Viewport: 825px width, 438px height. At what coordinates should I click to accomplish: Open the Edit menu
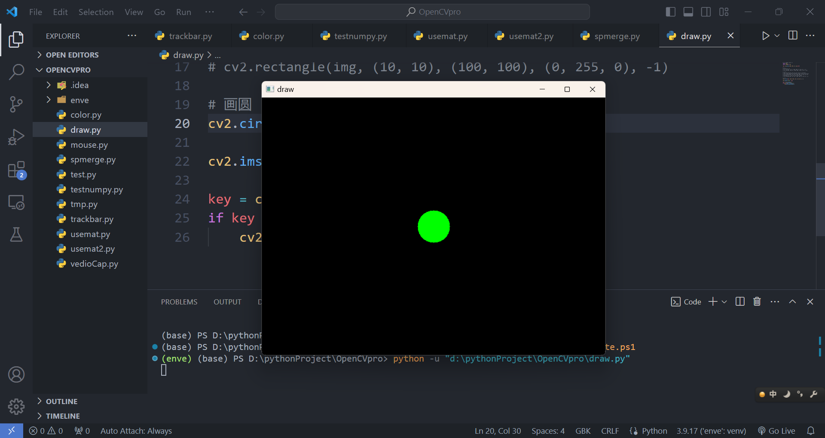pos(60,12)
